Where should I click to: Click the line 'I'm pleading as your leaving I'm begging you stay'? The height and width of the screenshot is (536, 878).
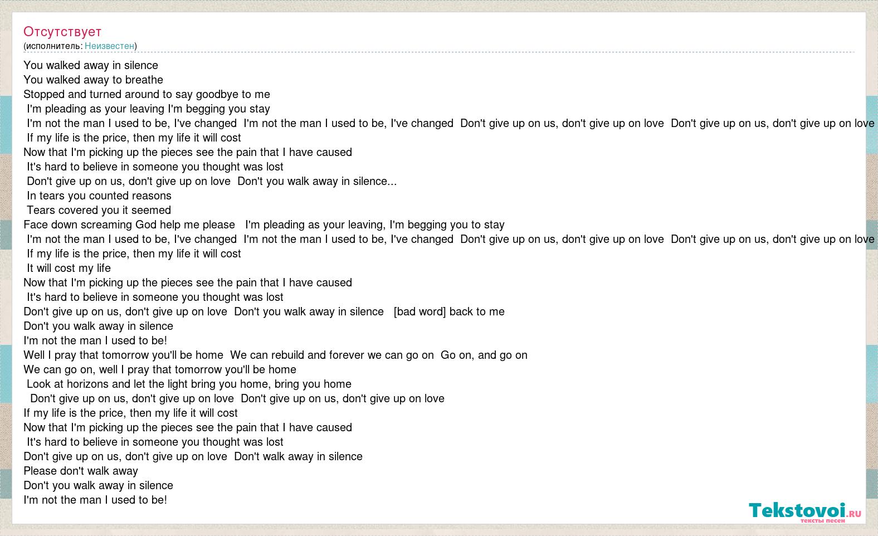click(x=148, y=109)
